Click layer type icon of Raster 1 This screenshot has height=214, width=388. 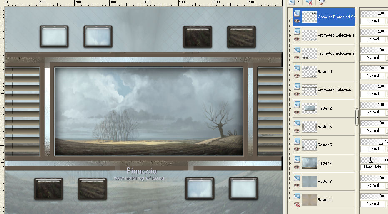click(297, 196)
